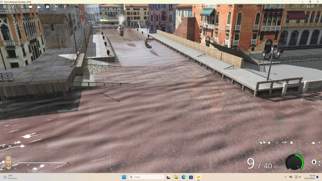Open the windows panel icon
This screenshot has width=322, height=181.
point(56,7)
